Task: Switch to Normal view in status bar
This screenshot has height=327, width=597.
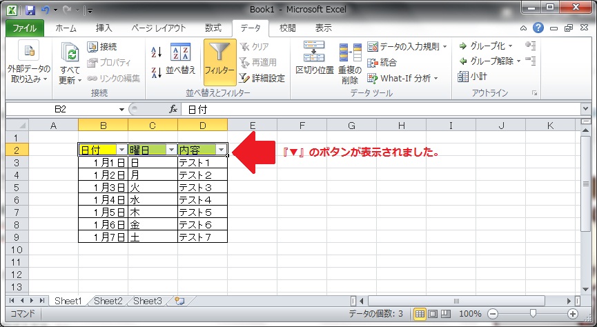Action: click(420, 314)
